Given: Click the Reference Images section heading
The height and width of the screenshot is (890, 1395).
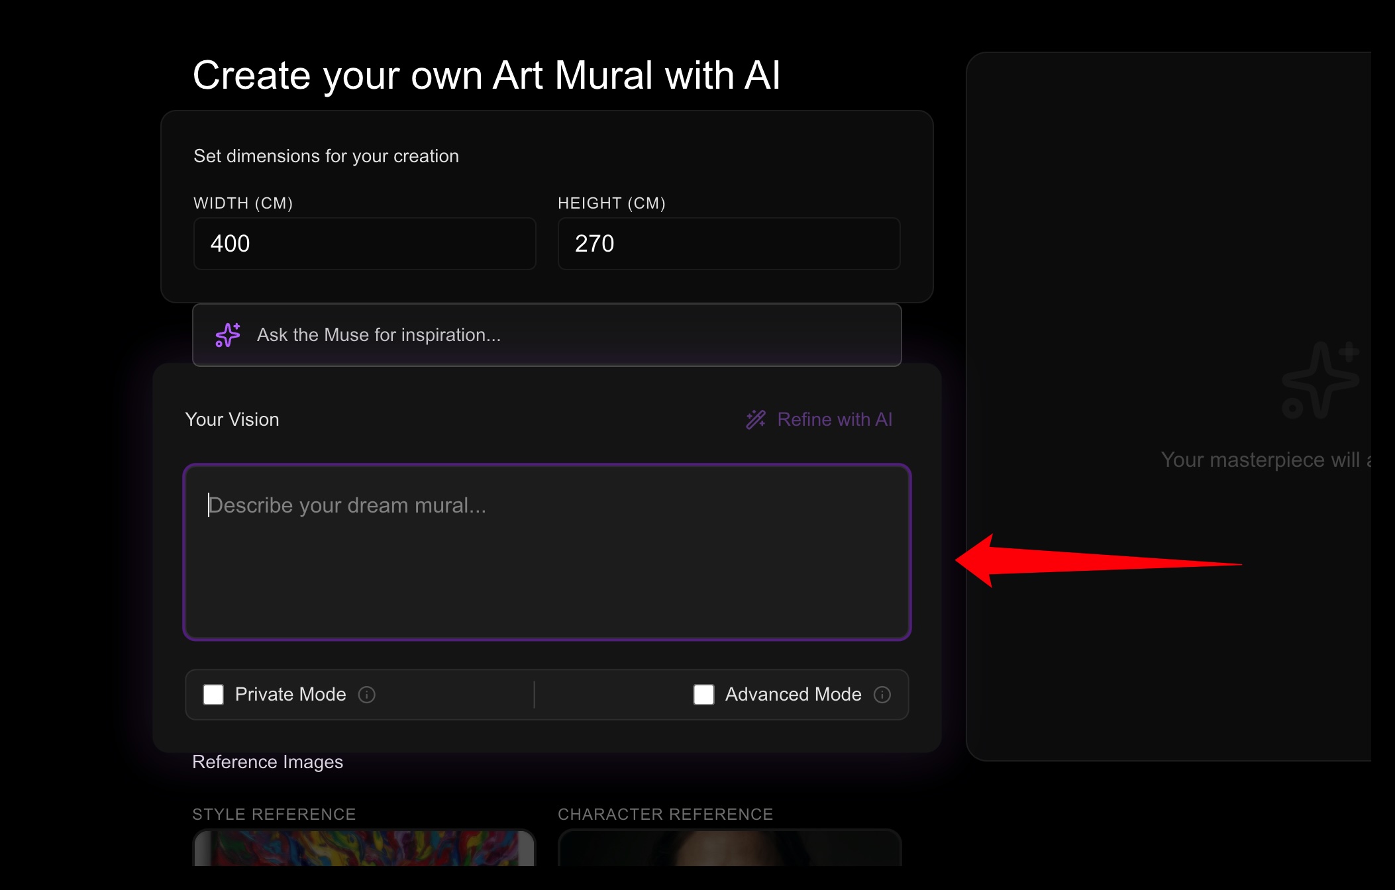Looking at the screenshot, I should tap(268, 762).
